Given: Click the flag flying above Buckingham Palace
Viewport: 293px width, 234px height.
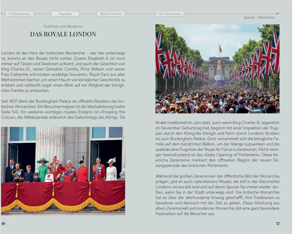Looking at the screenshot, I should click(x=220, y=49).
